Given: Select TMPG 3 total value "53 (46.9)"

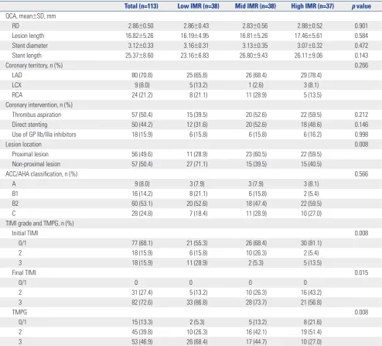Looking at the screenshot, I should tap(142, 342).
